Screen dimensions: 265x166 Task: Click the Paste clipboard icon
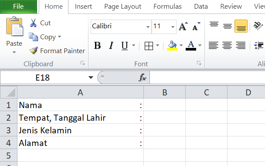click(14, 26)
